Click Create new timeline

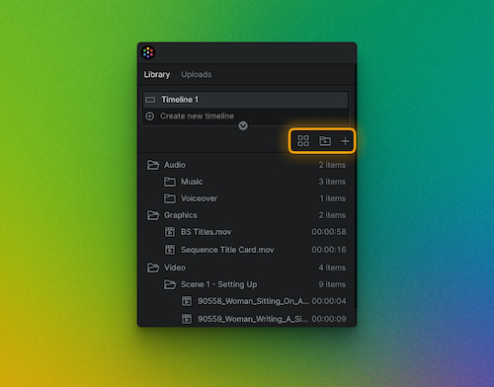coord(197,116)
